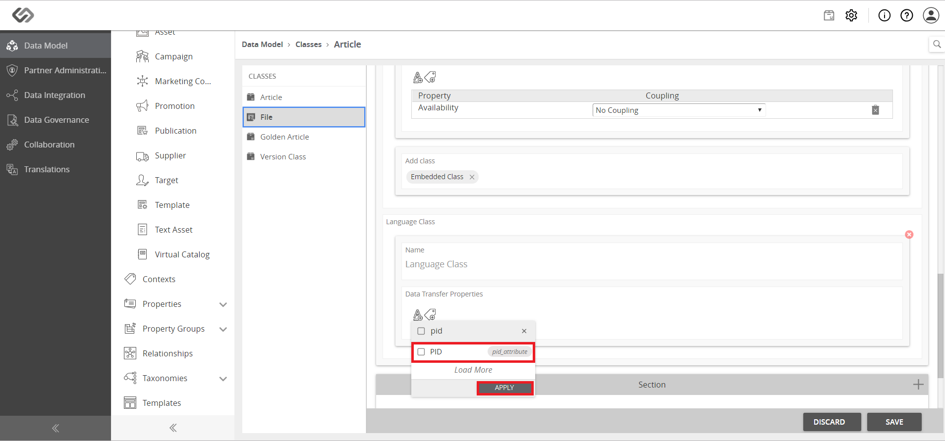Click add tag icon under Data Transfer Properties

pos(430,315)
